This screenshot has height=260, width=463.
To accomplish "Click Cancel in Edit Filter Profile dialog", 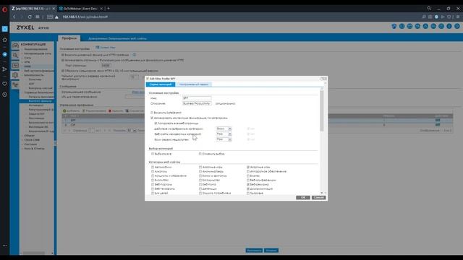I will click(318, 197).
